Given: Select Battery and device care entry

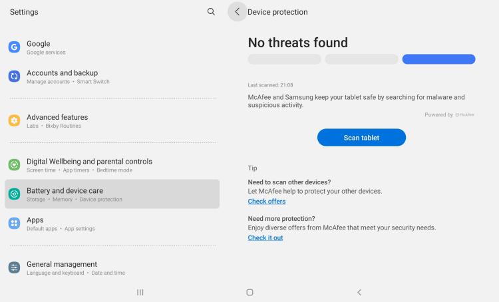Looking at the screenshot, I should tap(112, 194).
